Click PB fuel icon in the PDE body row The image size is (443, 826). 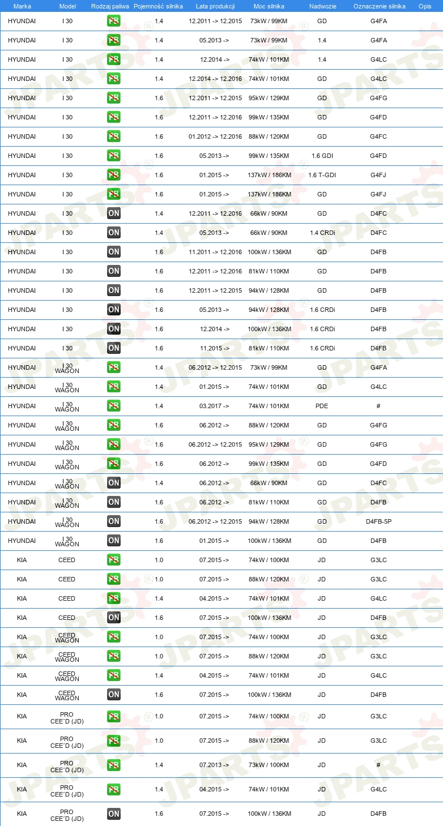click(114, 406)
